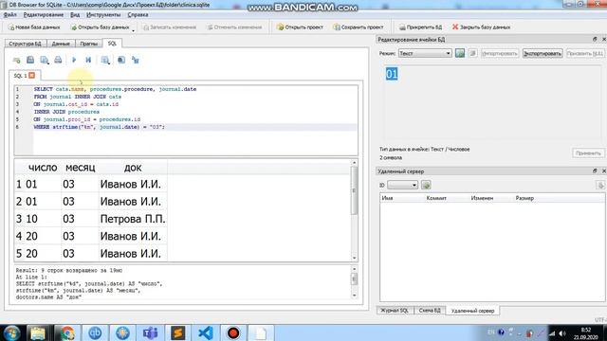The height and width of the screenshot is (341, 607).
Task: Select the Иванов И.И. cell in row 1
Action: click(x=133, y=184)
